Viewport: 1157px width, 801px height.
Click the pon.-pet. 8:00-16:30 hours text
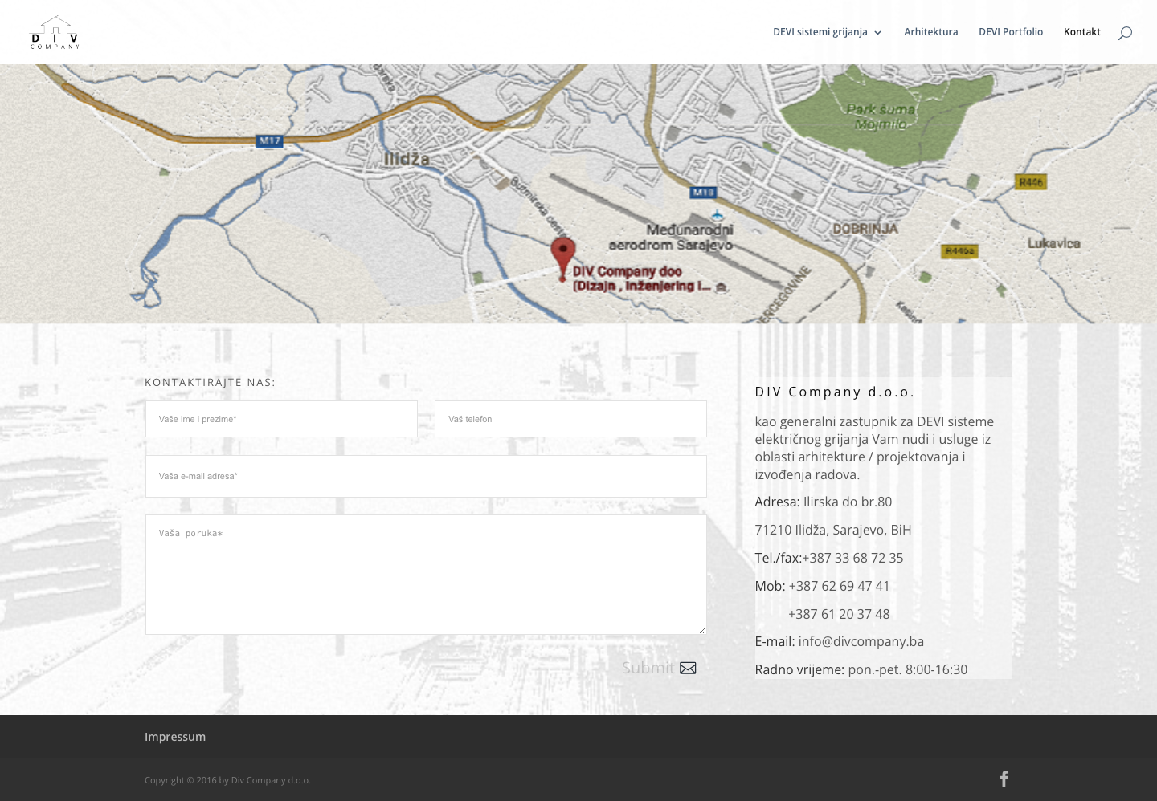click(907, 669)
